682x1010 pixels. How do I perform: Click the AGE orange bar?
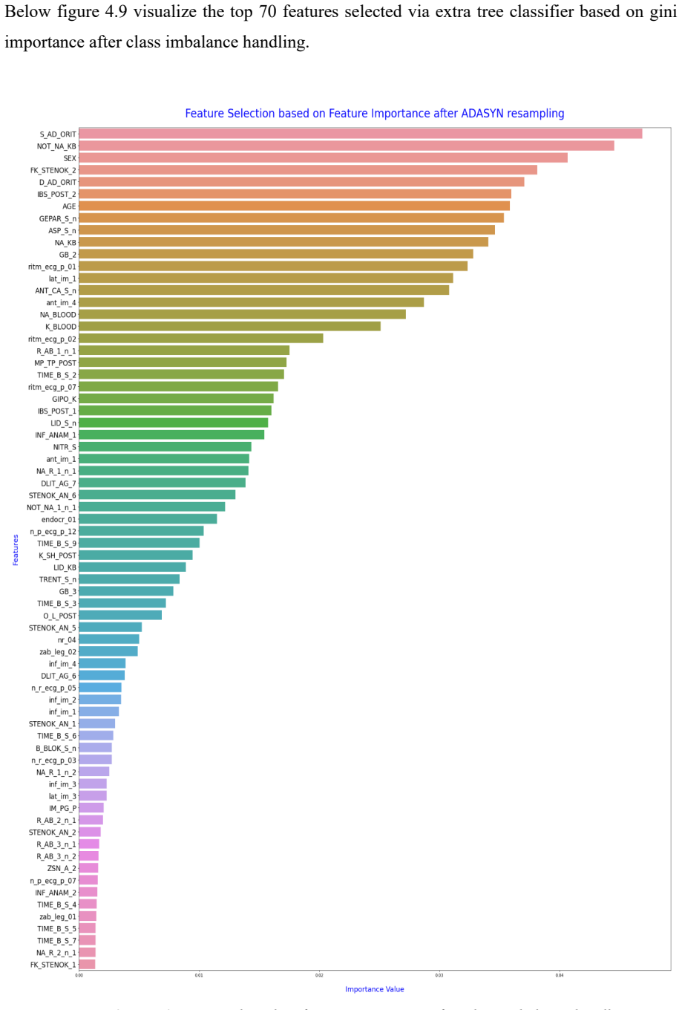(295, 206)
